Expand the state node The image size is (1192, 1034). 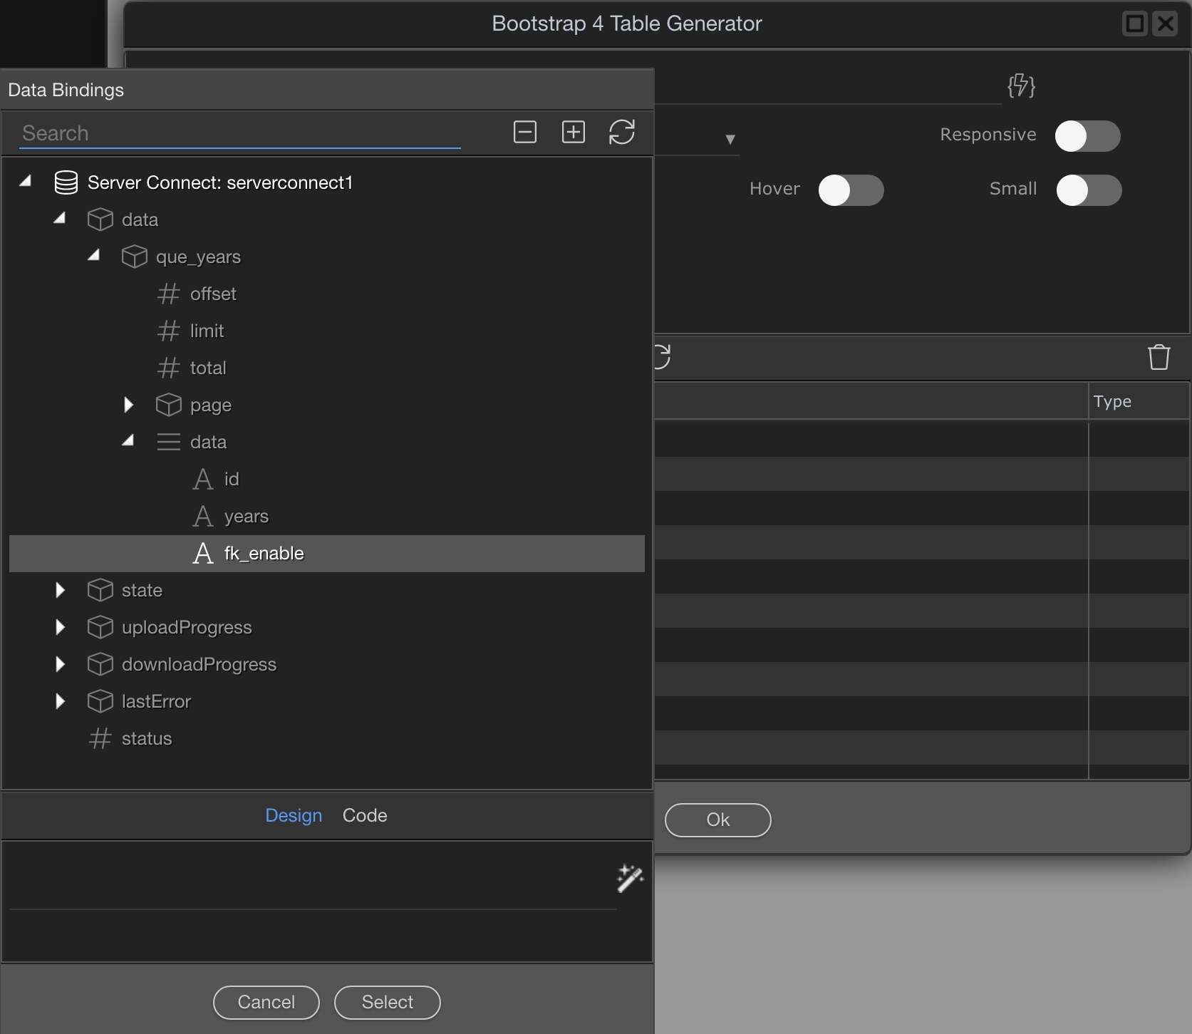[60, 590]
